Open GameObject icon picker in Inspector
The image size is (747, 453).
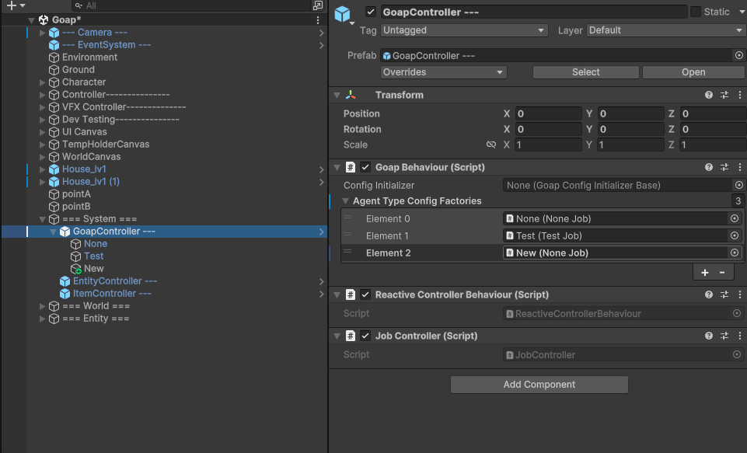coord(343,14)
